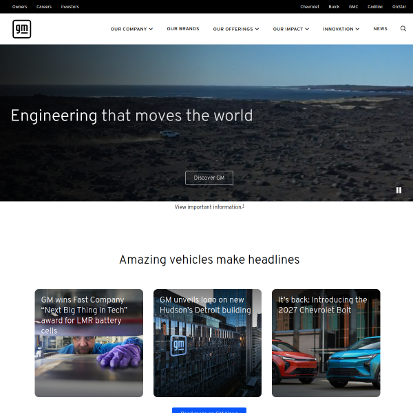
Task: Expand the Innovation navigation menu
Action: 341,29
